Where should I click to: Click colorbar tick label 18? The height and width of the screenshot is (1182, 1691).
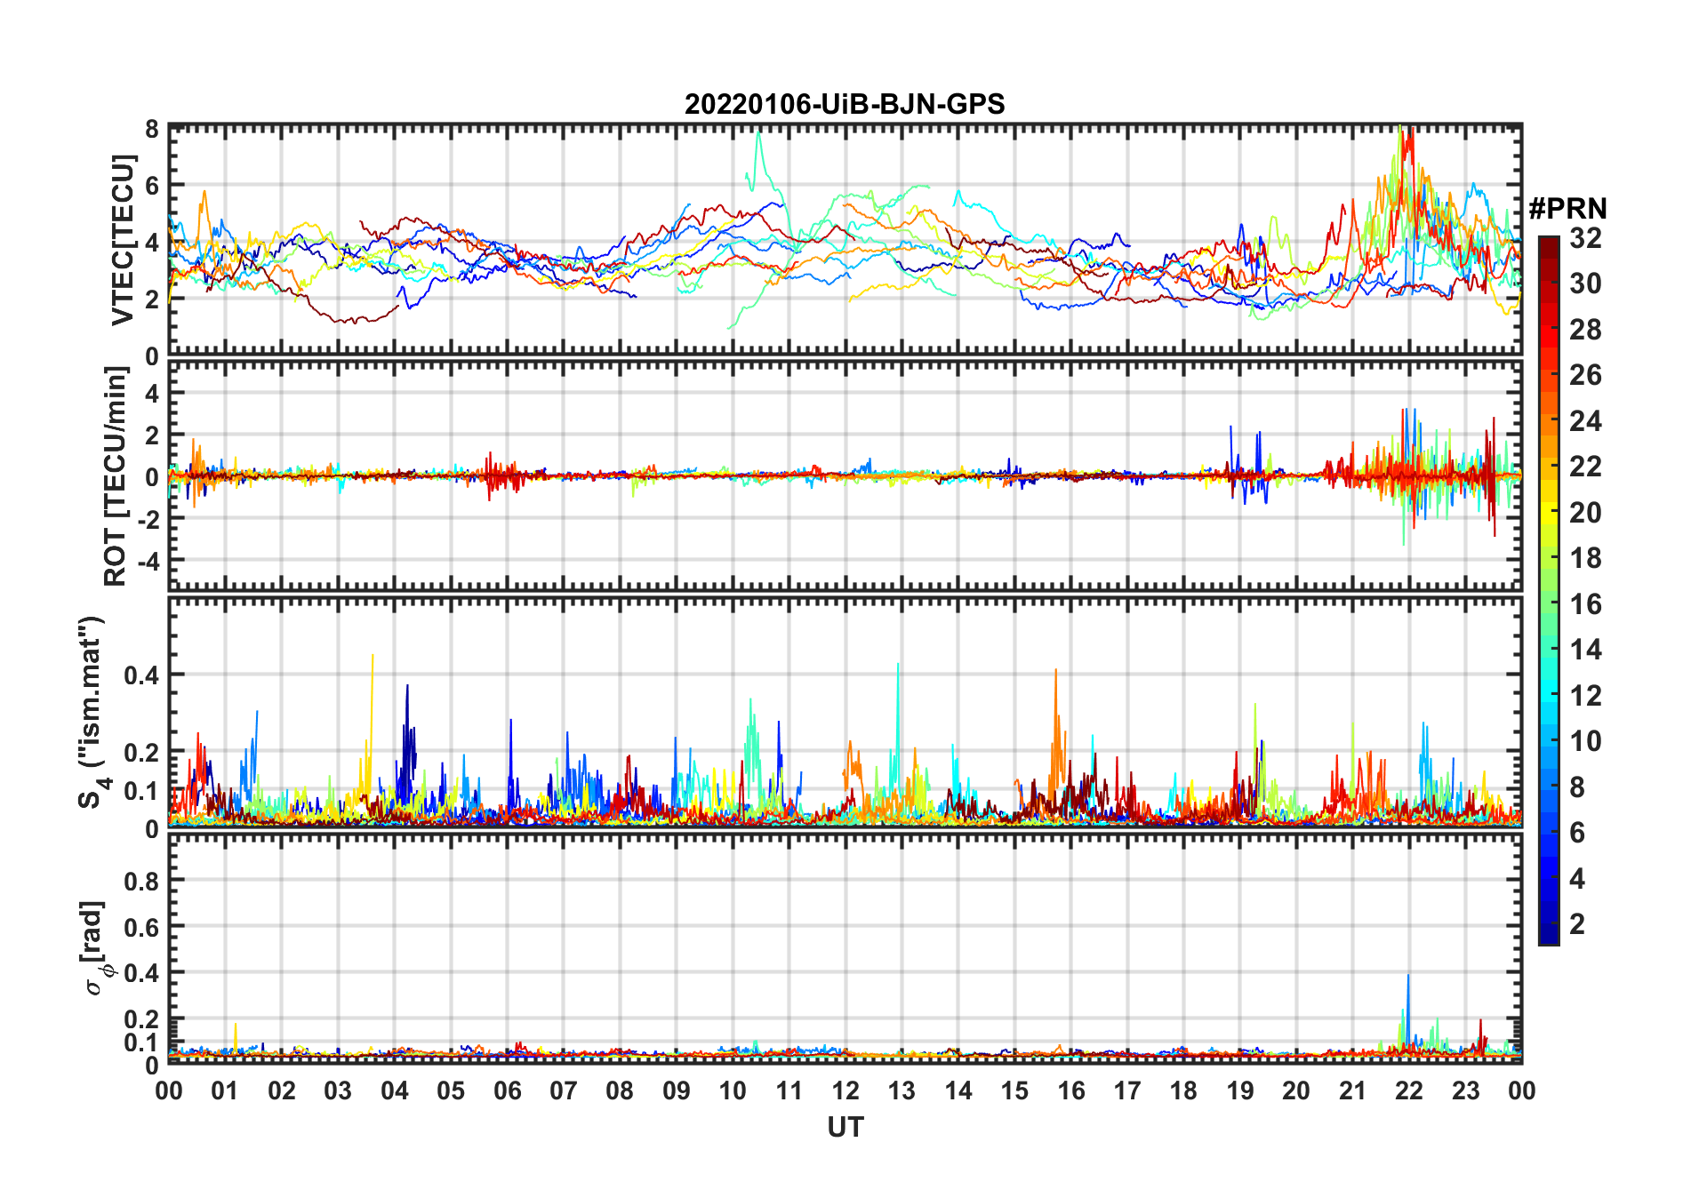click(x=1585, y=558)
